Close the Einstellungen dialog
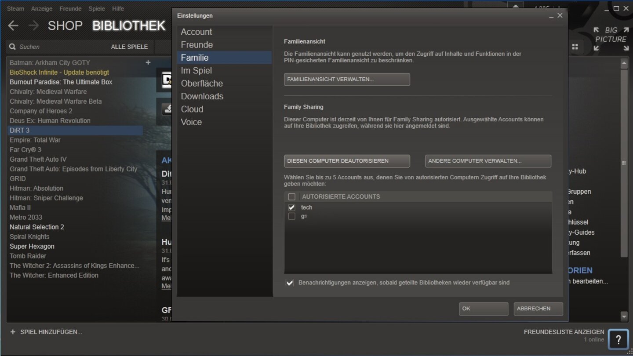The image size is (633, 356). 560,15
